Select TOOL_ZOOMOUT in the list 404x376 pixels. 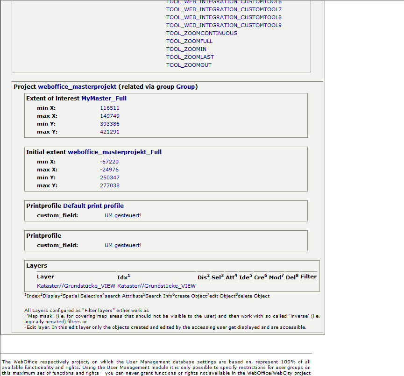pos(189,65)
